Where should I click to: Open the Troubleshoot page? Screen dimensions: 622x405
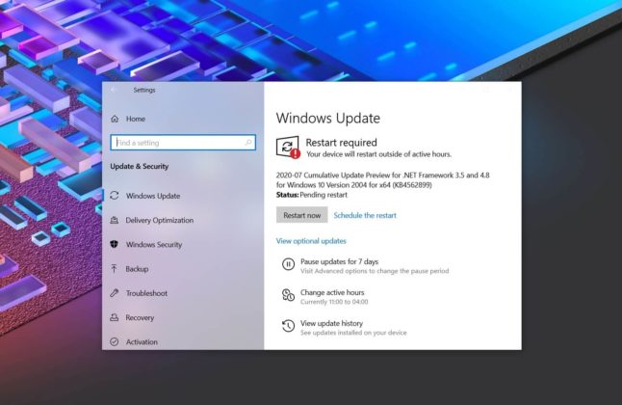click(146, 293)
